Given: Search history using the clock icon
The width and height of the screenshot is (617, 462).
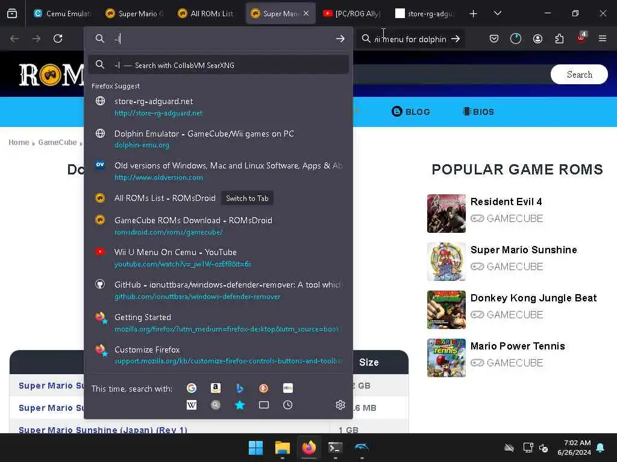Looking at the screenshot, I should 287,405.
